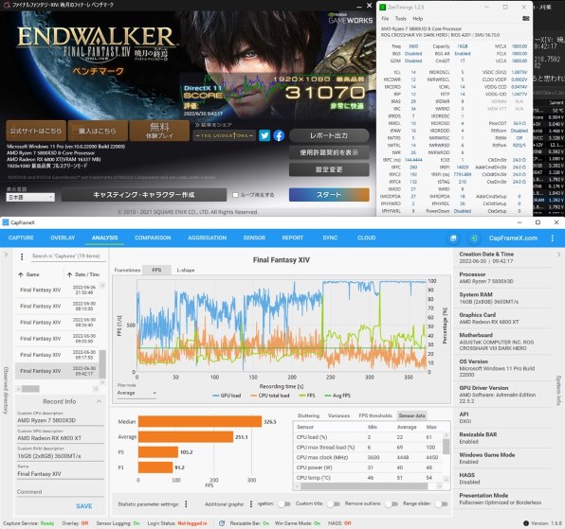Expand the Observed directory side panel
Screen dimensions: 565x529
pos(6,255)
